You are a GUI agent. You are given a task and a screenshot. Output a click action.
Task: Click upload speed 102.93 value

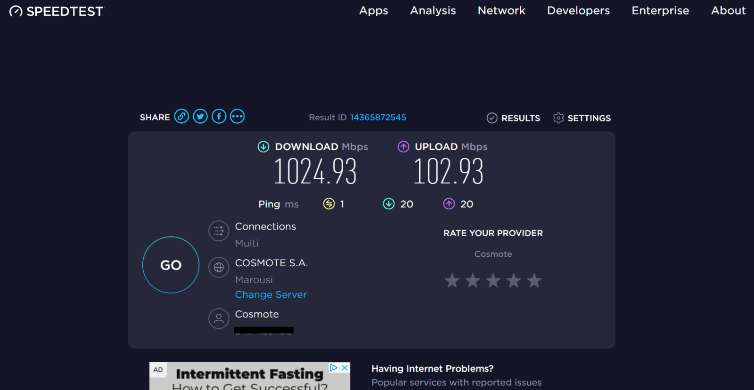tap(449, 171)
